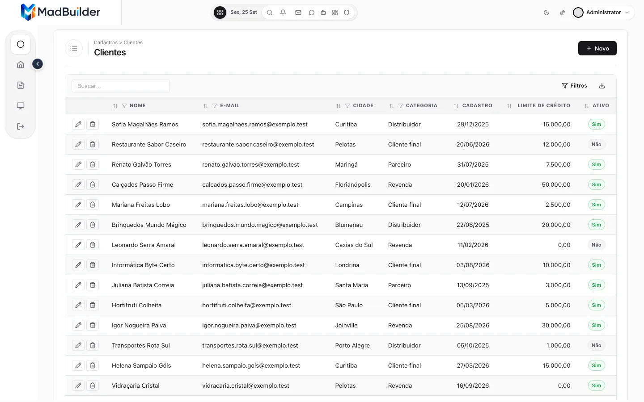This screenshot has width=644, height=402.
Task: Open the chat bubble icon in top bar
Action: click(312, 13)
